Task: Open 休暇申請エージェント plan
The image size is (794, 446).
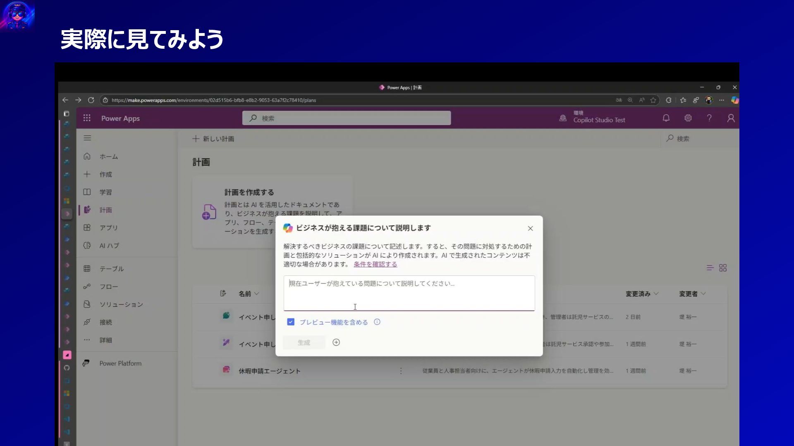Action: [269, 371]
